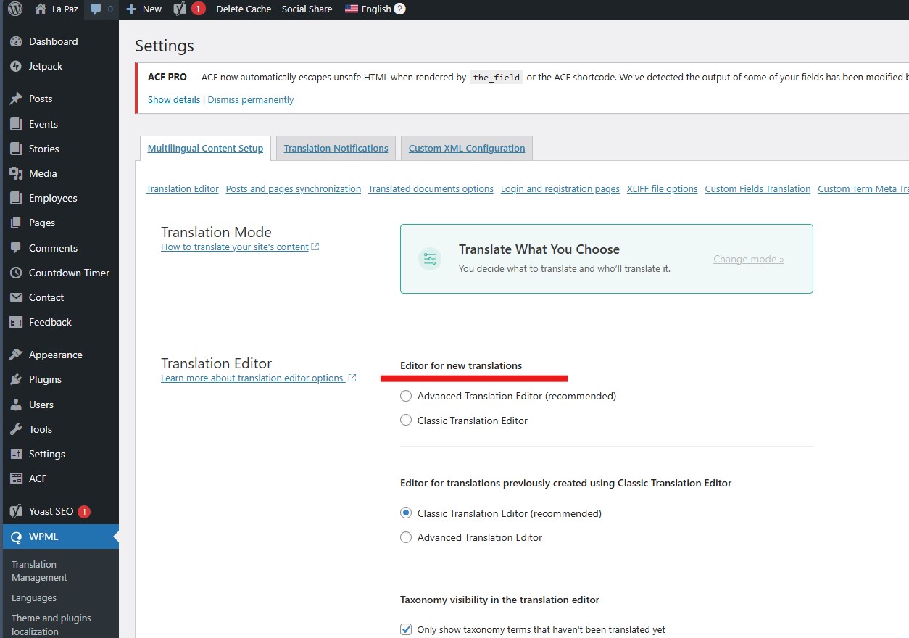This screenshot has height=638, width=909.
Task: Open the comments bubble icon in admin bar
Action: [x=96, y=9]
